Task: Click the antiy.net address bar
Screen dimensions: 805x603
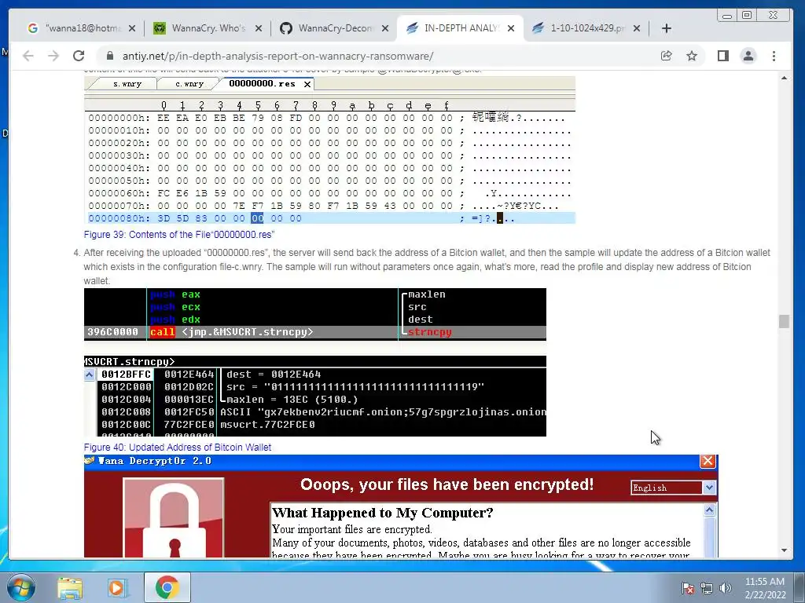Action: pyautogui.click(x=380, y=56)
